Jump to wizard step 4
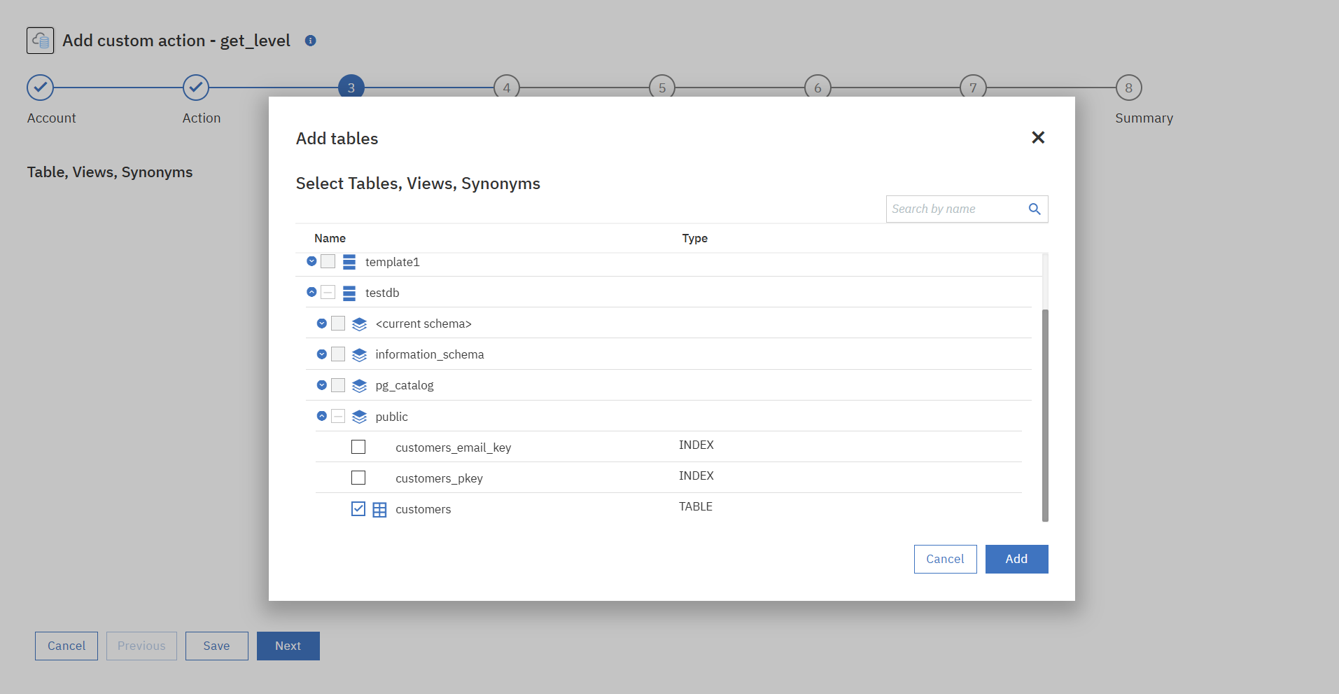This screenshot has width=1339, height=694. coord(507,88)
